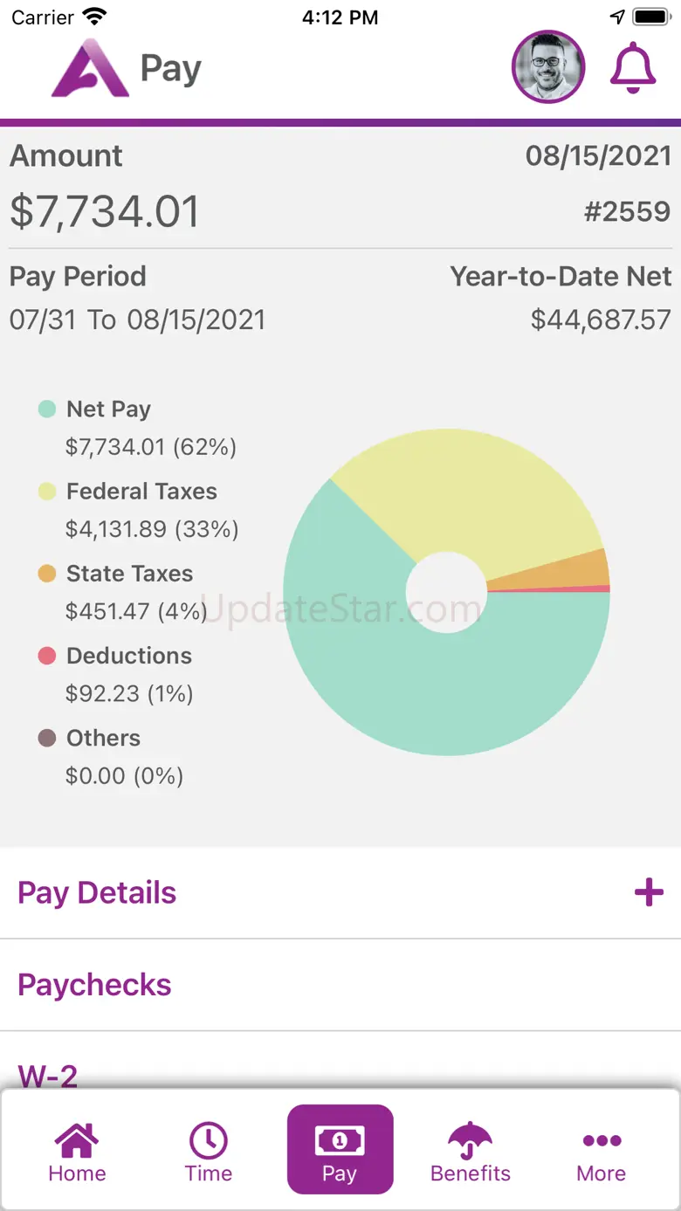Open the Pay Details section
The height and width of the screenshot is (1211, 681).
[340, 892]
